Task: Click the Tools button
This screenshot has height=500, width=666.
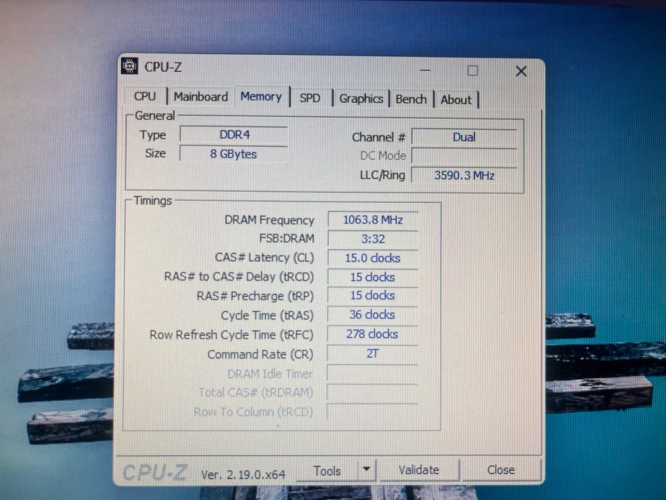Action: [x=327, y=471]
